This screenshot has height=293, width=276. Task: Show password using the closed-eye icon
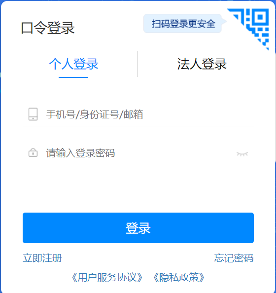242,154
